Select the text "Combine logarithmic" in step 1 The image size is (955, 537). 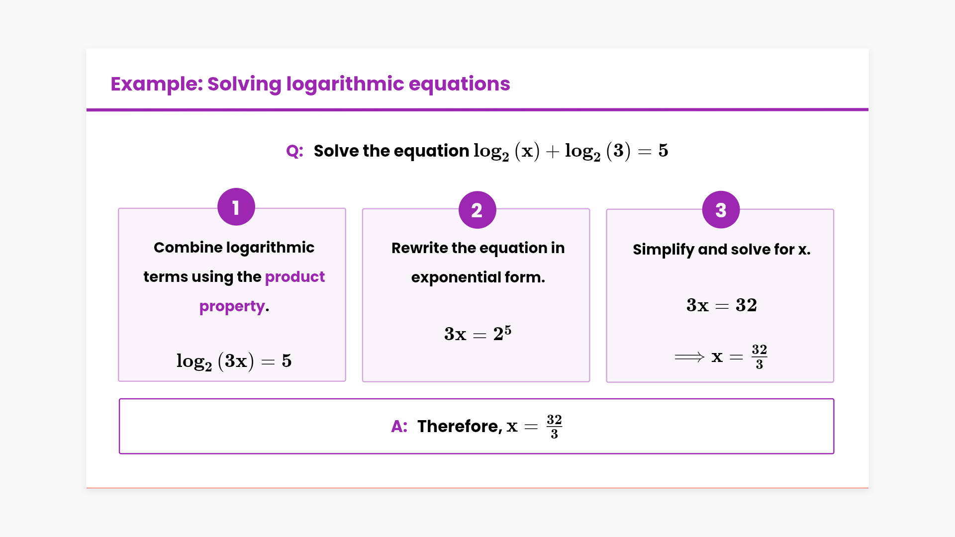coord(234,248)
